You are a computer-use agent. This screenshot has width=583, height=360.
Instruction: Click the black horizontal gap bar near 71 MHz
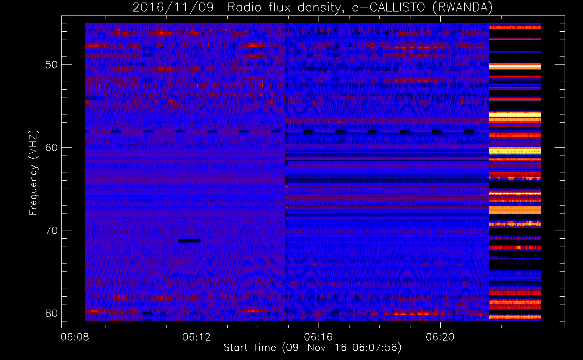click(189, 240)
